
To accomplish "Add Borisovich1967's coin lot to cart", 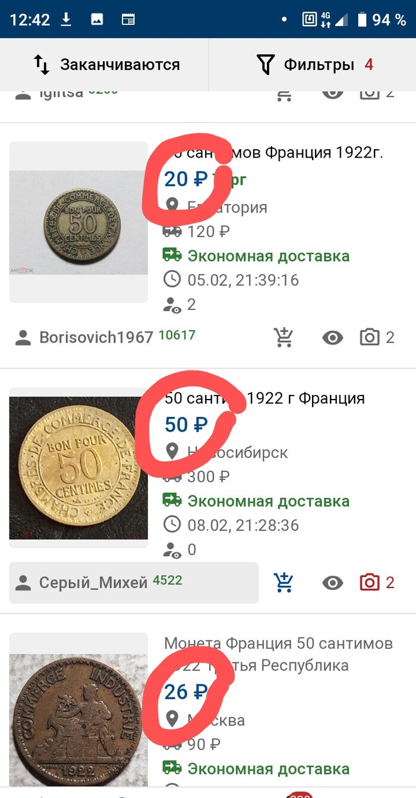I will tap(284, 338).
